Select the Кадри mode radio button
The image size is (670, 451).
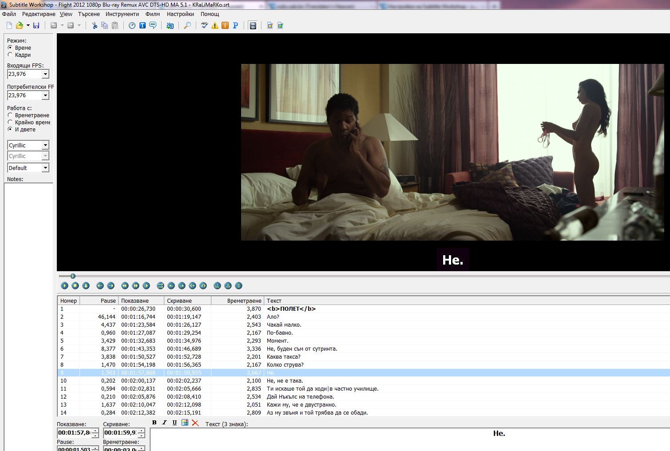10,55
